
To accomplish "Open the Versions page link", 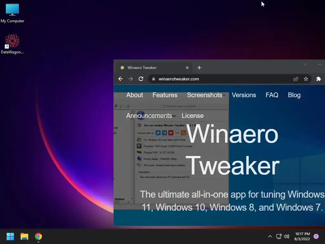I will (x=244, y=95).
